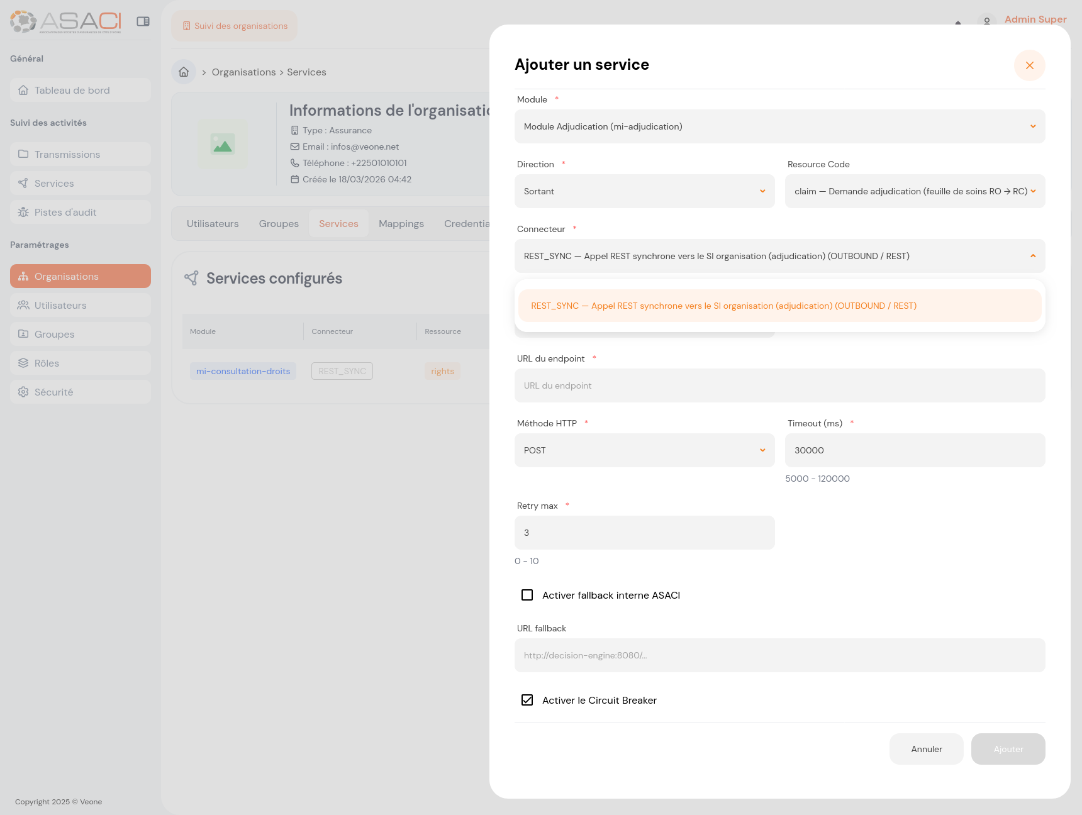The image size is (1082, 815).
Task: Click the Rôles layers icon
Action: pos(23,363)
